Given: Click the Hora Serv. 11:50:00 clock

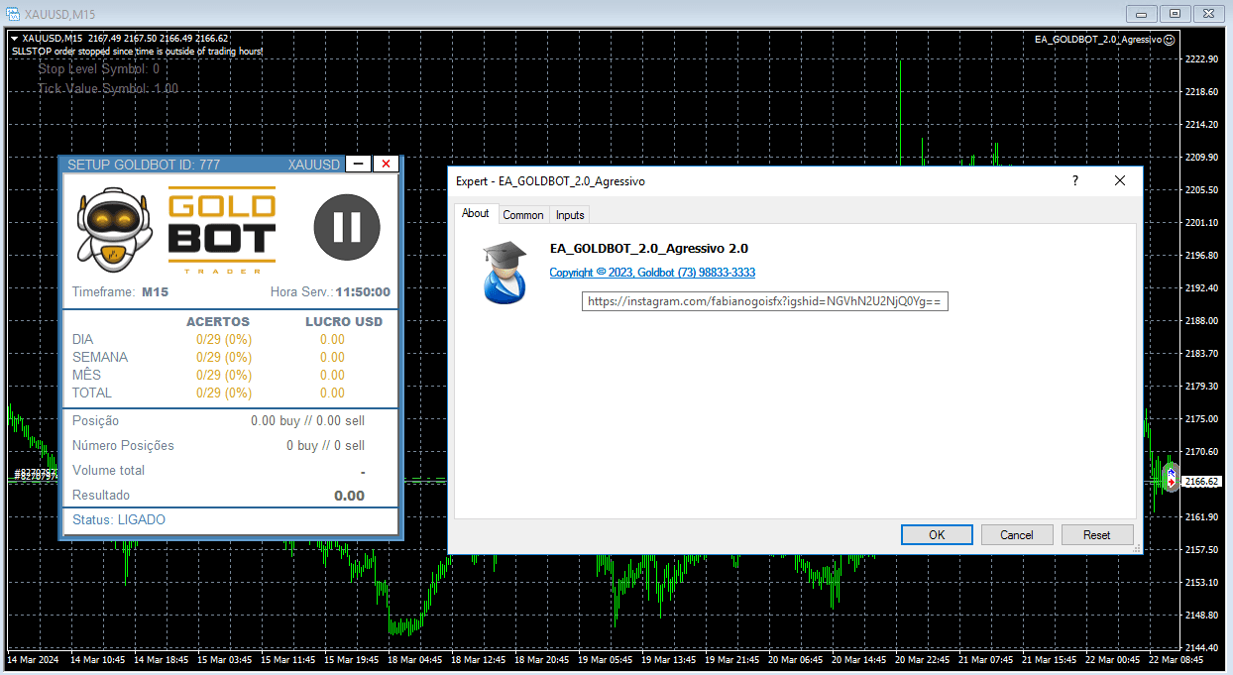Looking at the screenshot, I should click(363, 292).
